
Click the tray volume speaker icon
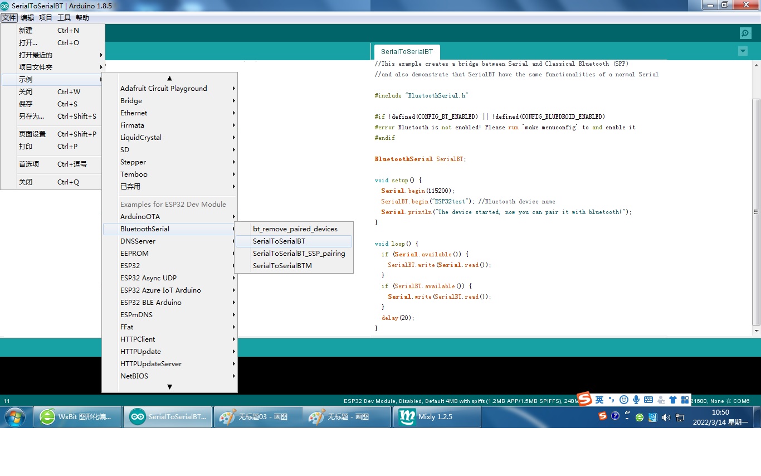pyautogui.click(x=666, y=417)
